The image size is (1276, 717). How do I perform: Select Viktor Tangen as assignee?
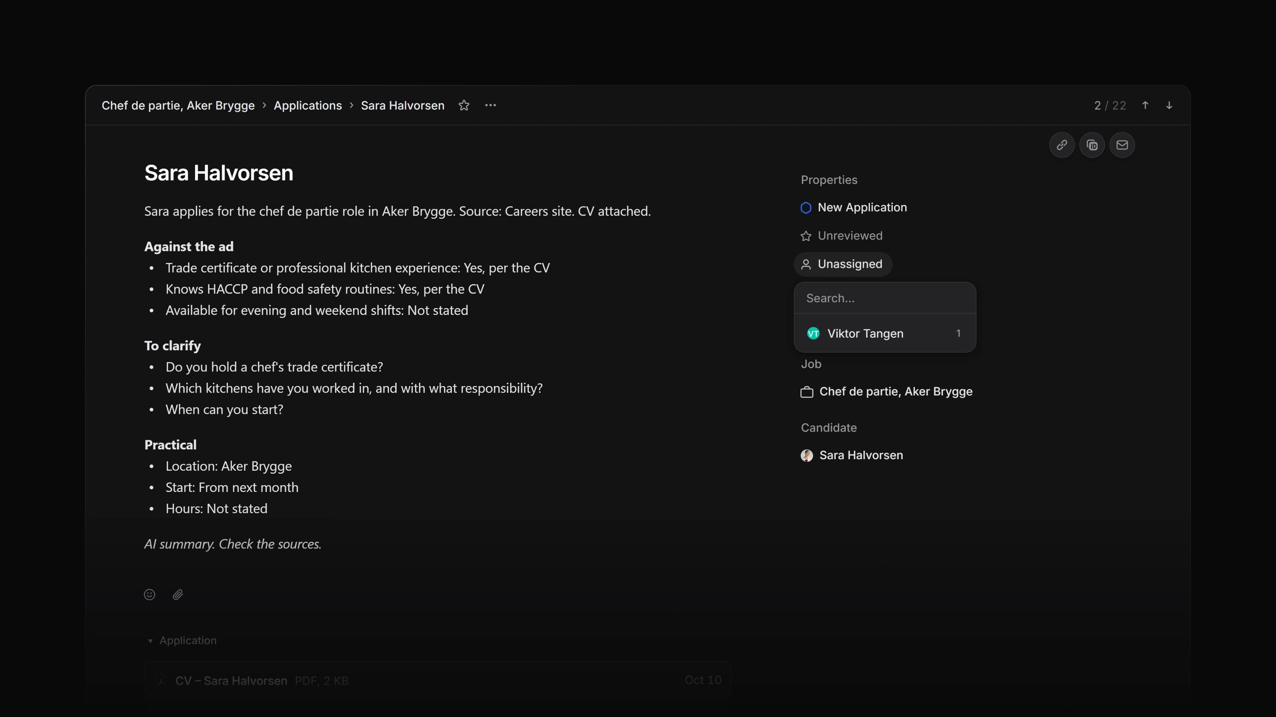[885, 334]
